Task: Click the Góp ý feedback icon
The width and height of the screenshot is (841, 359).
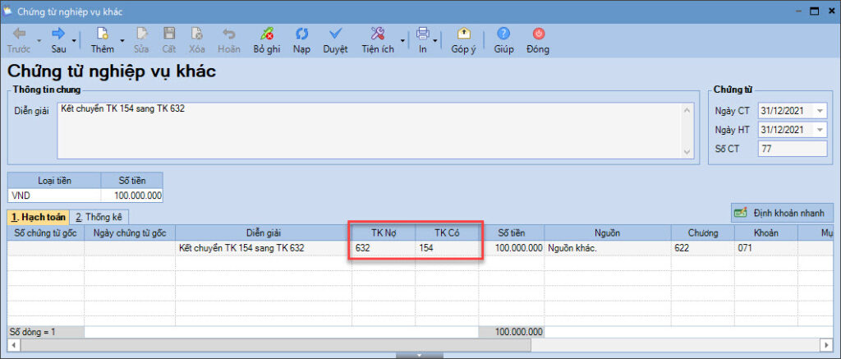Action: [x=463, y=35]
